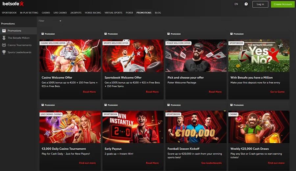The image size is (296, 171).
Task: Click the CASINO WELCOME OFFER tag label
Action: [53, 43]
